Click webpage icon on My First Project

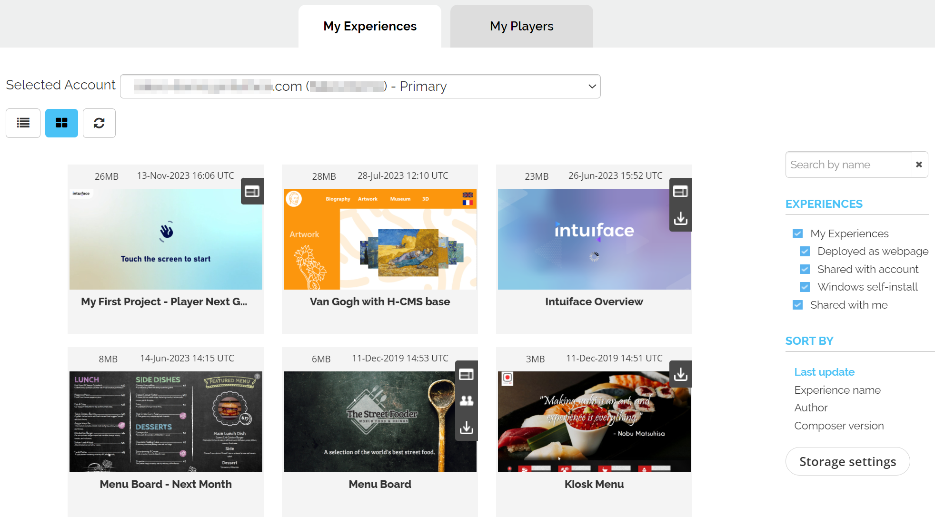pos(252,191)
